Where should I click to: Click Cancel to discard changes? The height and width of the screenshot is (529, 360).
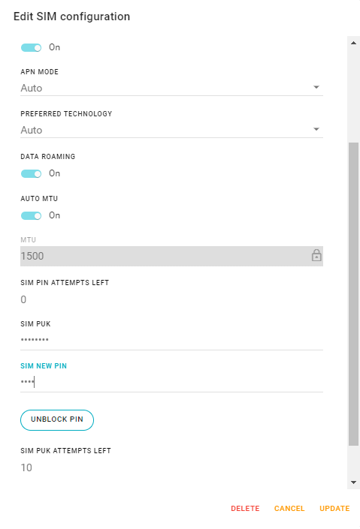click(289, 509)
